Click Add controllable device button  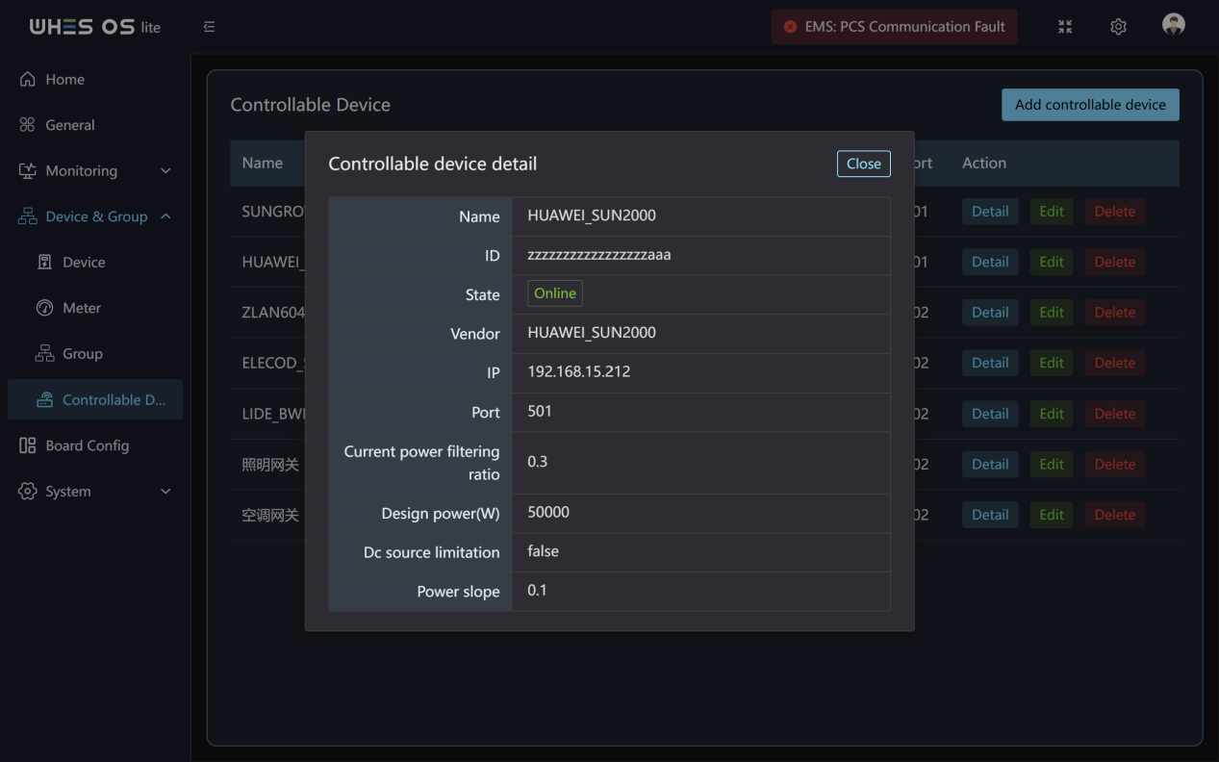tap(1090, 105)
